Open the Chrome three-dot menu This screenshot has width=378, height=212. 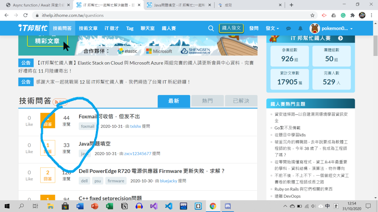(x=371, y=15)
